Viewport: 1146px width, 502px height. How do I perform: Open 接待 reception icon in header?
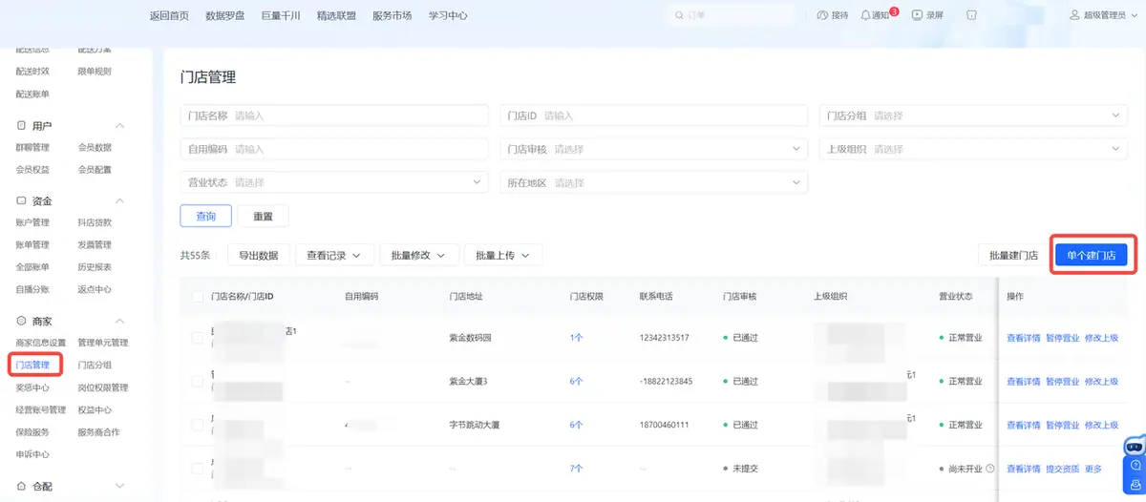point(824,15)
